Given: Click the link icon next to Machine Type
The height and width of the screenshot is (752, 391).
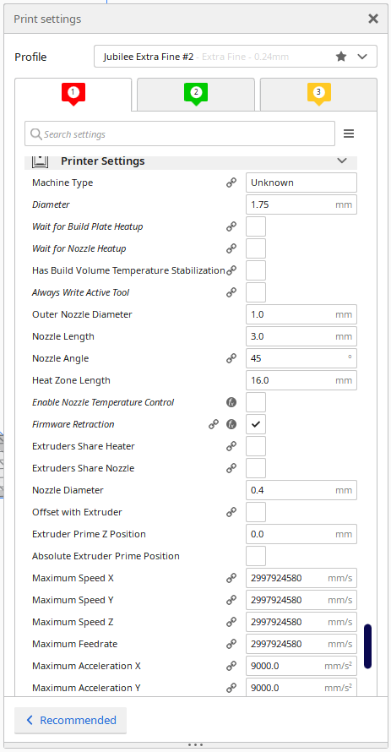Looking at the screenshot, I should (x=231, y=183).
